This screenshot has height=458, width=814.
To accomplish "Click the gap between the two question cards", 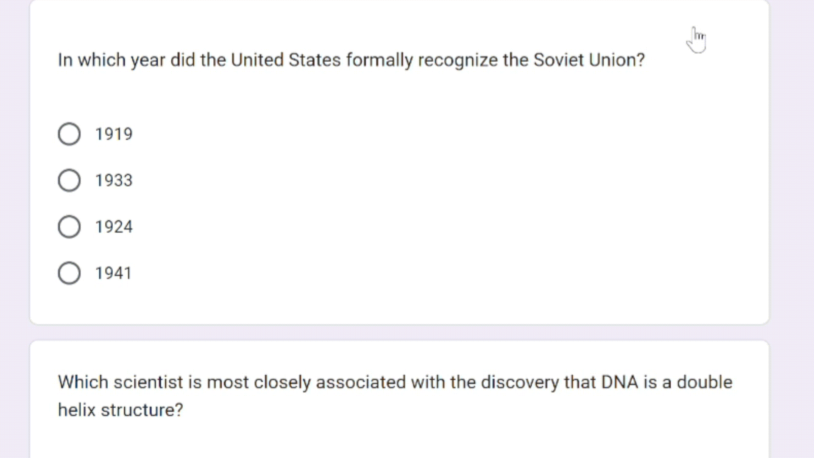I will 399,332.
